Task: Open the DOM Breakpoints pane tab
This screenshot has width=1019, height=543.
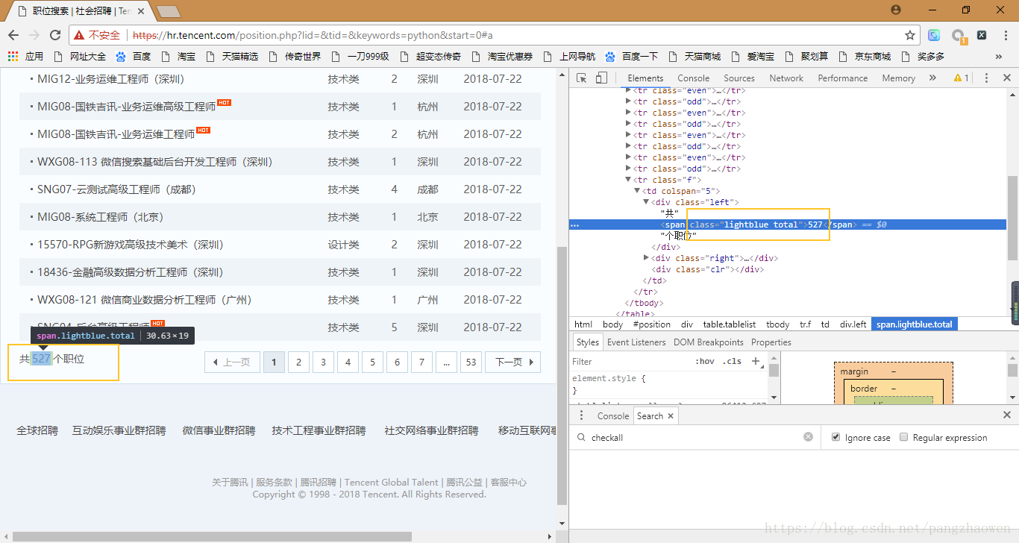Action: tap(709, 342)
